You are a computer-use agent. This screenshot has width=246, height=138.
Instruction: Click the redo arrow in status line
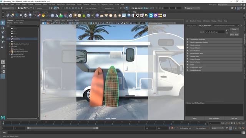pyautogui.click(x=31, y=8)
